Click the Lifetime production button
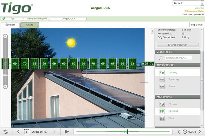Image resolution: width=205 pixels, height=136 pixels. (x=178, y=45)
